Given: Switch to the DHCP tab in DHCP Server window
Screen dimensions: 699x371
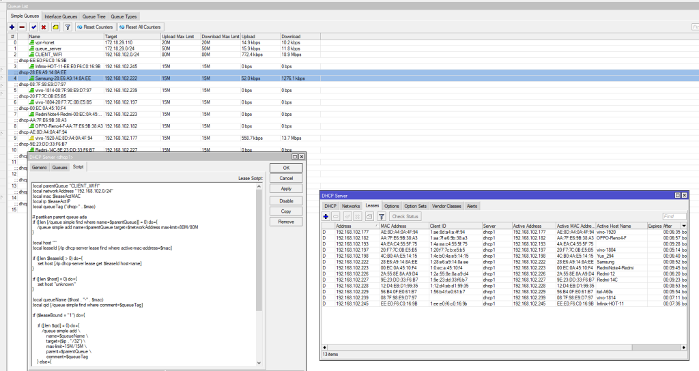Looking at the screenshot, I should 330,206.
